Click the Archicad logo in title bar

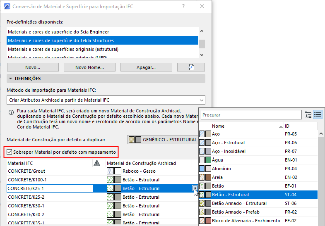point(7,7)
